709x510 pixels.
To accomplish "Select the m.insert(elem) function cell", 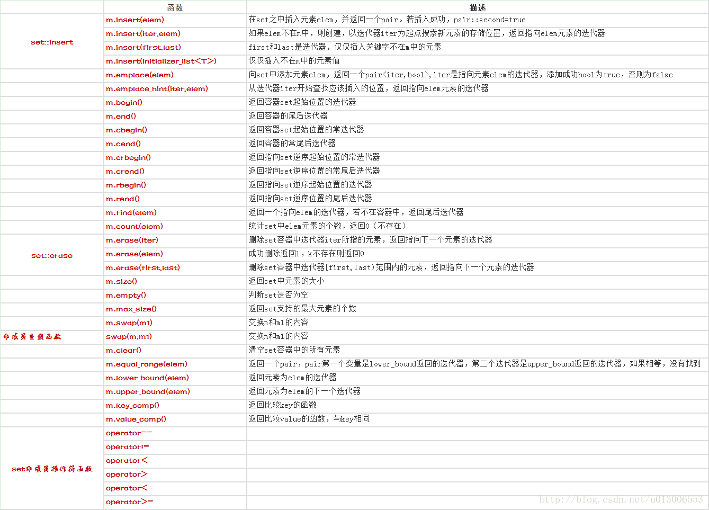I will (175, 20).
